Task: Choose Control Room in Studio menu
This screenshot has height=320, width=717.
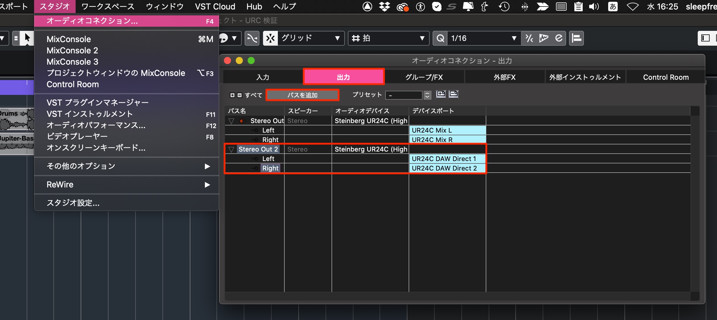Action: pyautogui.click(x=127, y=84)
